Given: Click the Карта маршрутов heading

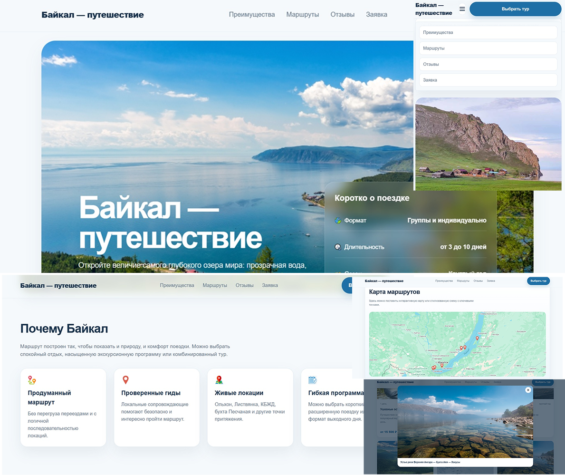Looking at the screenshot, I should (394, 292).
